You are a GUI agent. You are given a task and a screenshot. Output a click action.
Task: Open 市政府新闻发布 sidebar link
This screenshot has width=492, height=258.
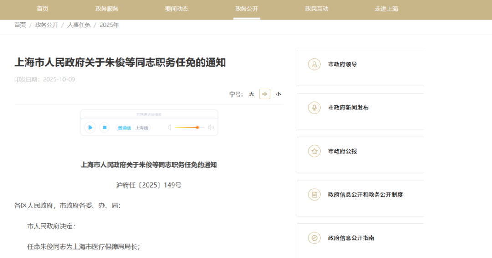coord(348,108)
